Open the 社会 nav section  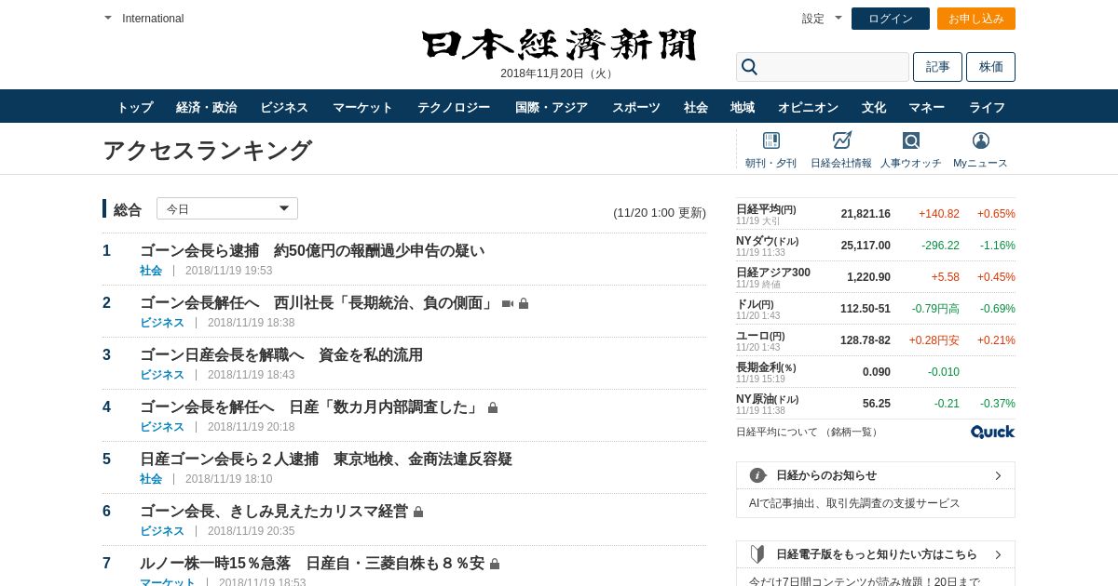tap(696, 107)
